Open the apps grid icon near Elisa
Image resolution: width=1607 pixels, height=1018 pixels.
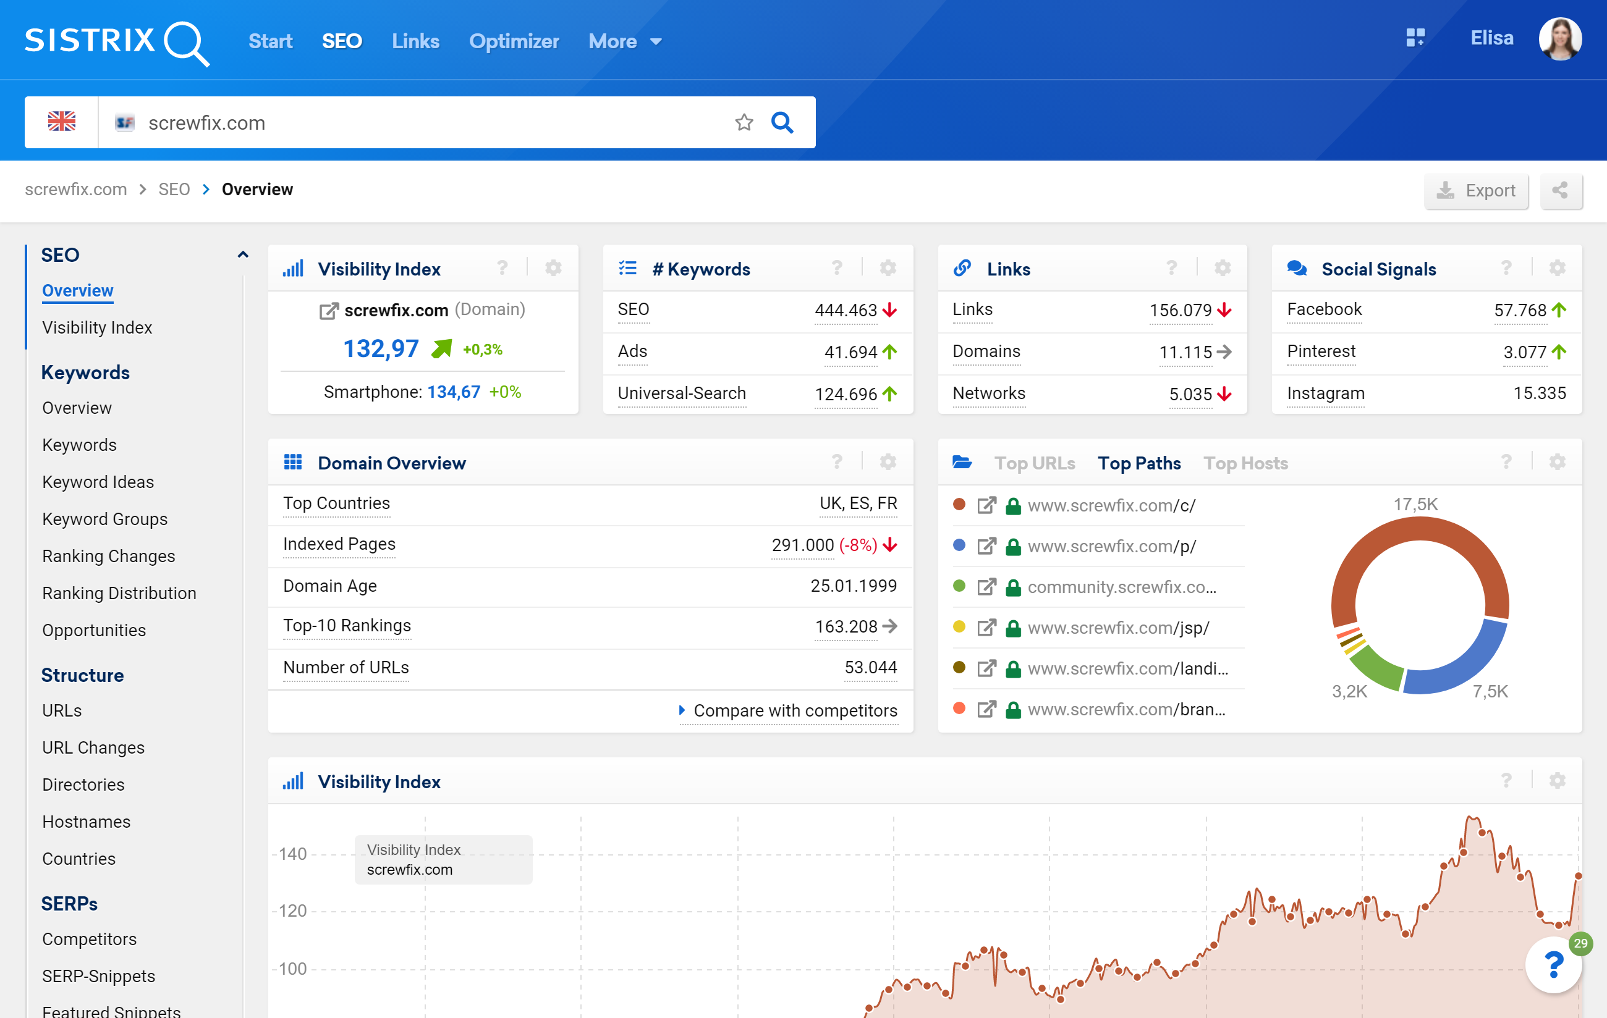tap(1415, 38)
